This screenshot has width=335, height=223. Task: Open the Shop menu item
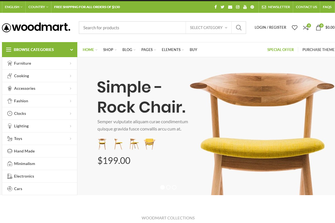click(110, 50)
